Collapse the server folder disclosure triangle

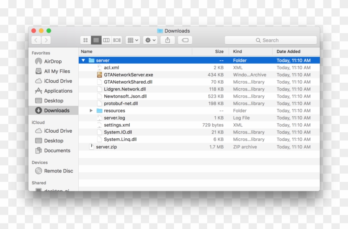coord(83,60)
